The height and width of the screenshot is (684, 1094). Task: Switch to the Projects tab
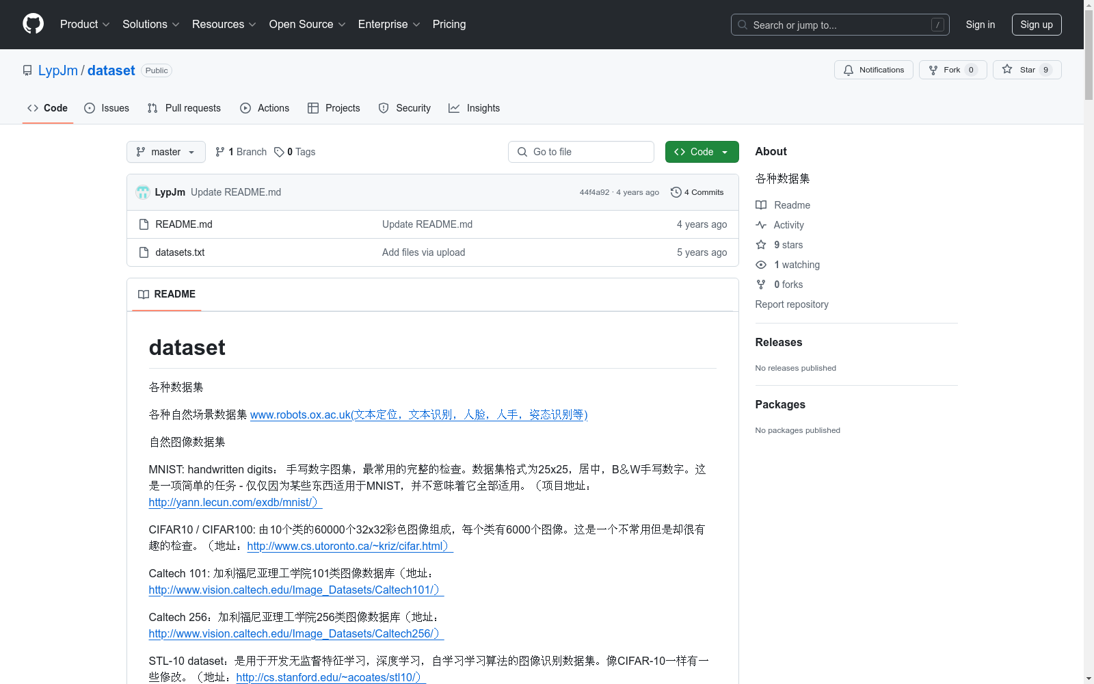pyautogui.click(x=334, y=108)
